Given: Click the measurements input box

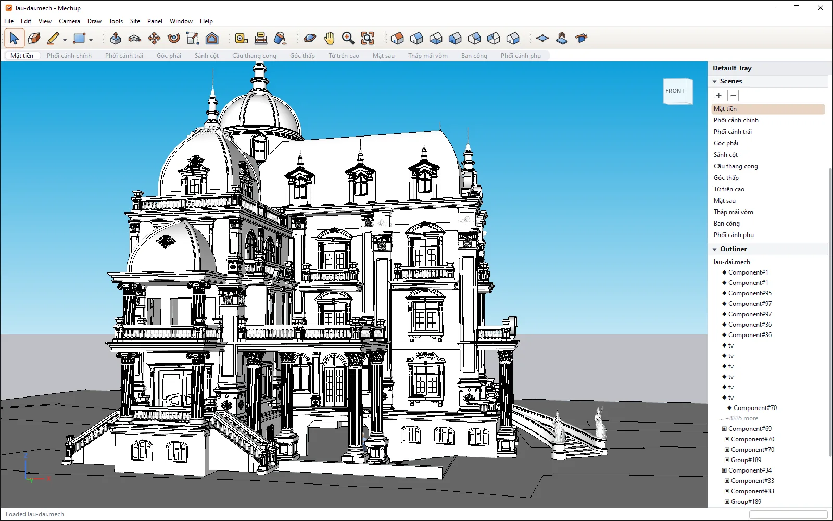Looking at the screenshot, I should point(788,514).
